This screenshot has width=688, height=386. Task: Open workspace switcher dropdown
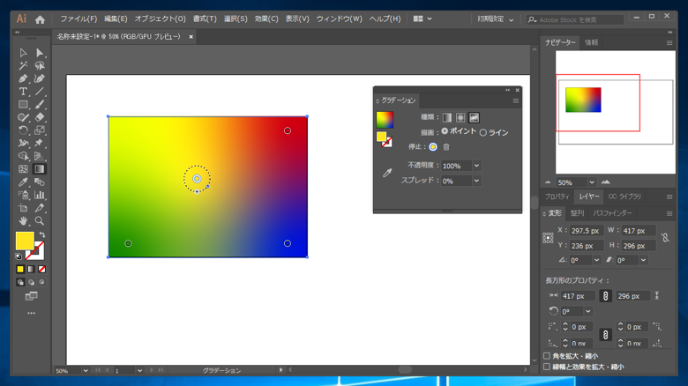click(496, 19)
